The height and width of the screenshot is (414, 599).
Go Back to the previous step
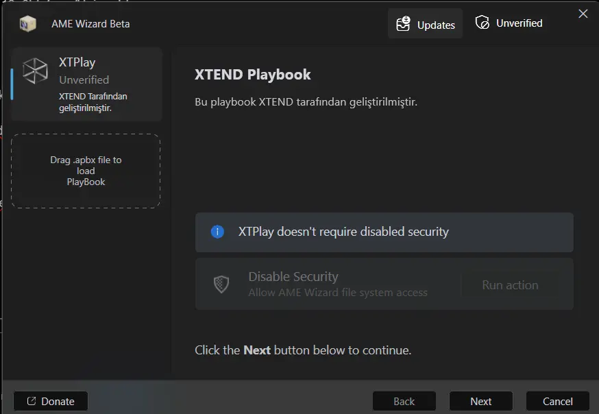[404, 402]
